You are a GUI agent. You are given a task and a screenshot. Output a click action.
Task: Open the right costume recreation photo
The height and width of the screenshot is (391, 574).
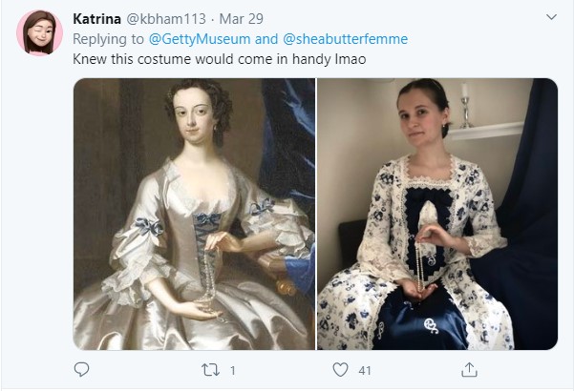click(436, 214)
